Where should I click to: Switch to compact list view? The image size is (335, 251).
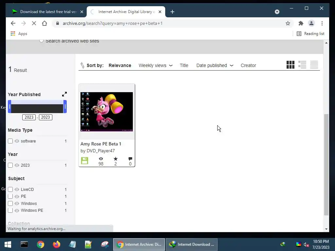coord(314,65)
